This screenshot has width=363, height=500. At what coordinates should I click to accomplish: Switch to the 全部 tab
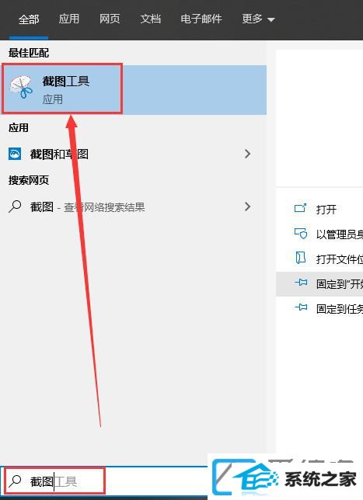click(29, 19)
